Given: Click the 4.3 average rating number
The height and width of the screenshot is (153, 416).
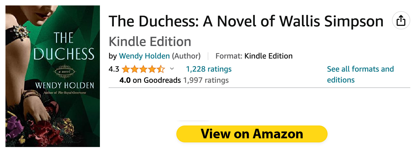Looking at the screenshot, I should click(114, 69).
